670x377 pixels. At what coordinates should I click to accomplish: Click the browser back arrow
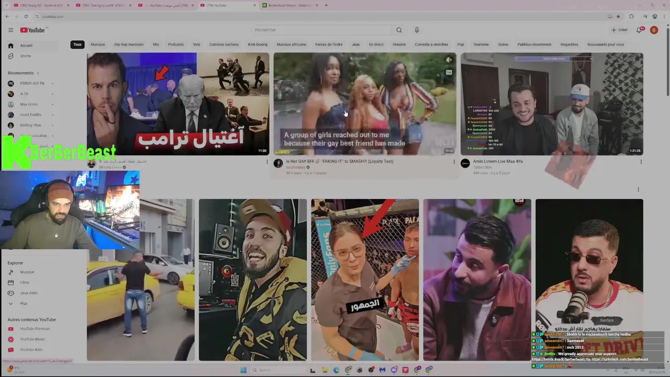[7, 16]
